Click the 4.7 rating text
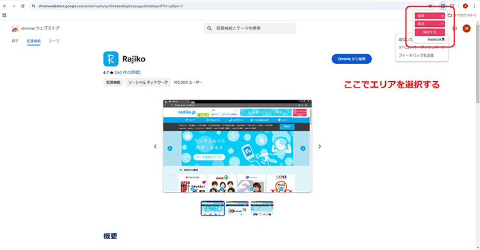480x250 pixels. pyautogui.click(x=106, y=72)
